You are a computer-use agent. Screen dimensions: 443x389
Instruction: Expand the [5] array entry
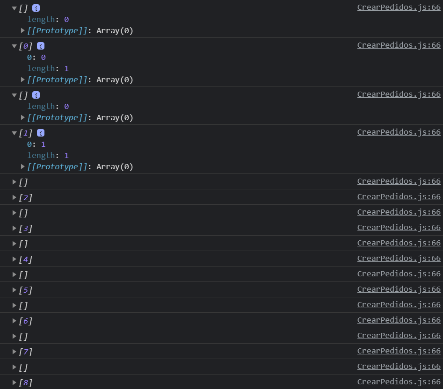(15, 290)
